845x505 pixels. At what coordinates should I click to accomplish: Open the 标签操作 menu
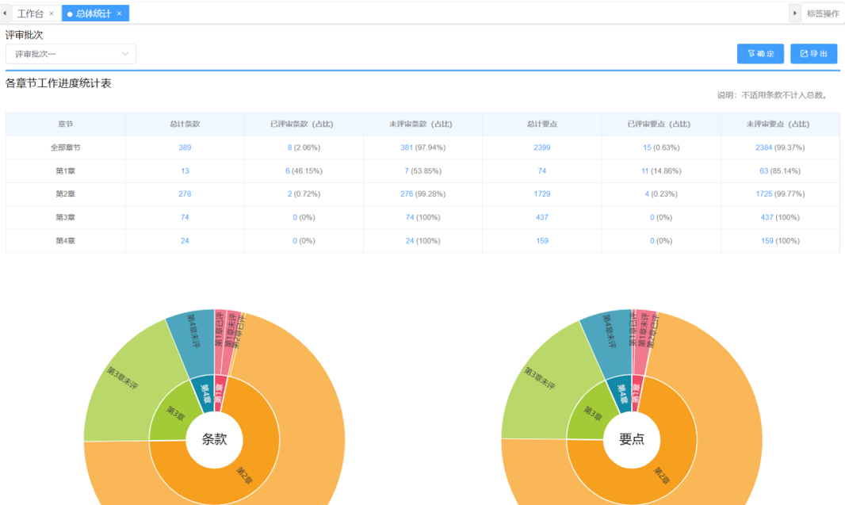(823, 13)
